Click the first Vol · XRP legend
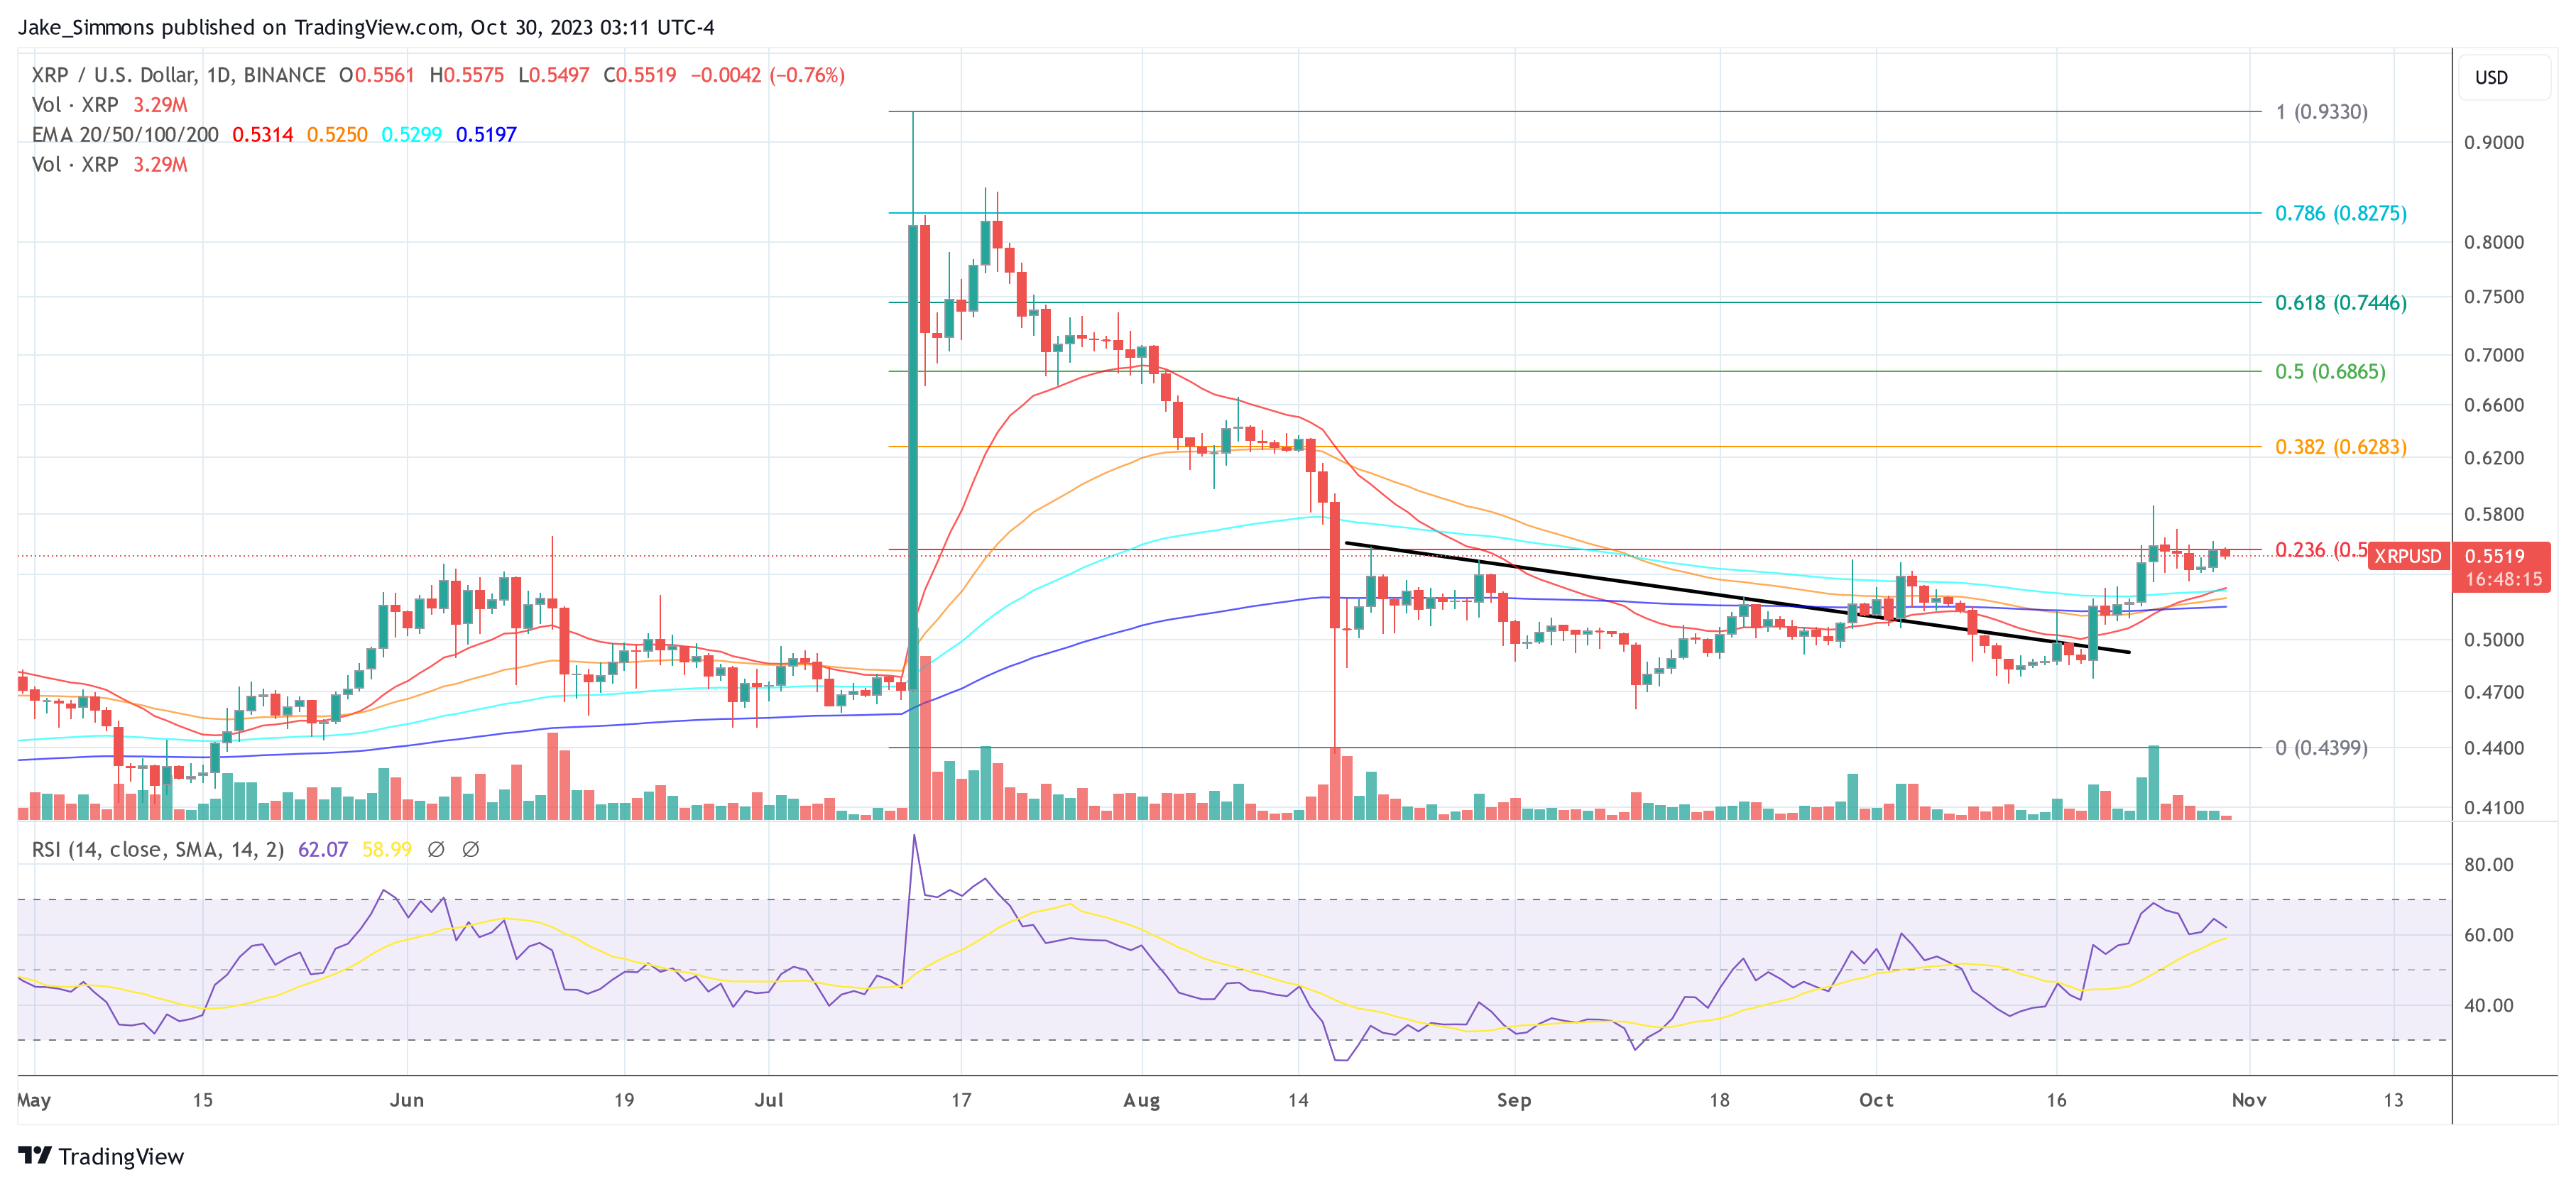The image size is (2576, 1187). (75, 105)
